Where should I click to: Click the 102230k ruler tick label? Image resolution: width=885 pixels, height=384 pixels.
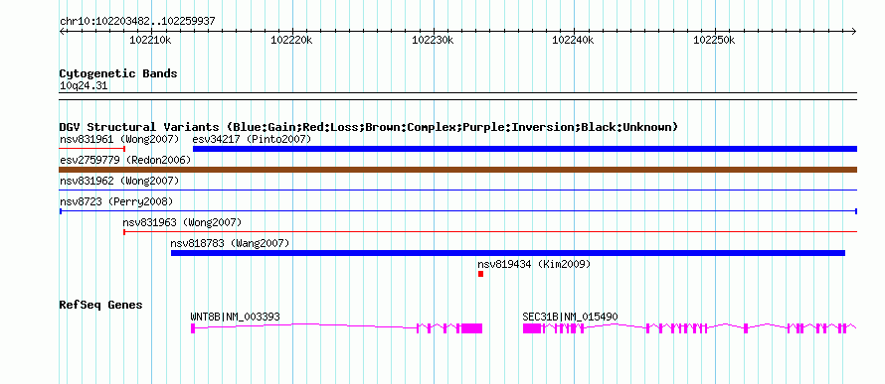(433, 40)
